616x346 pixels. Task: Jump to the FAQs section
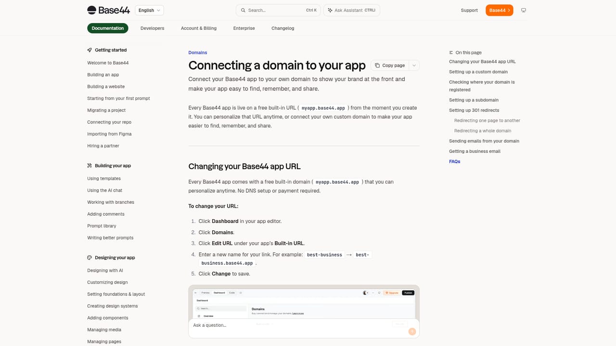pyautogui.click(x=455, y=161)
